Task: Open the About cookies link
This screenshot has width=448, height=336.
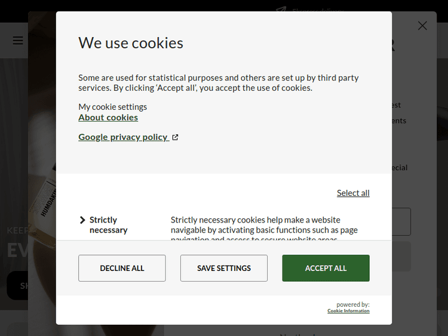Action: pos(108,118)
